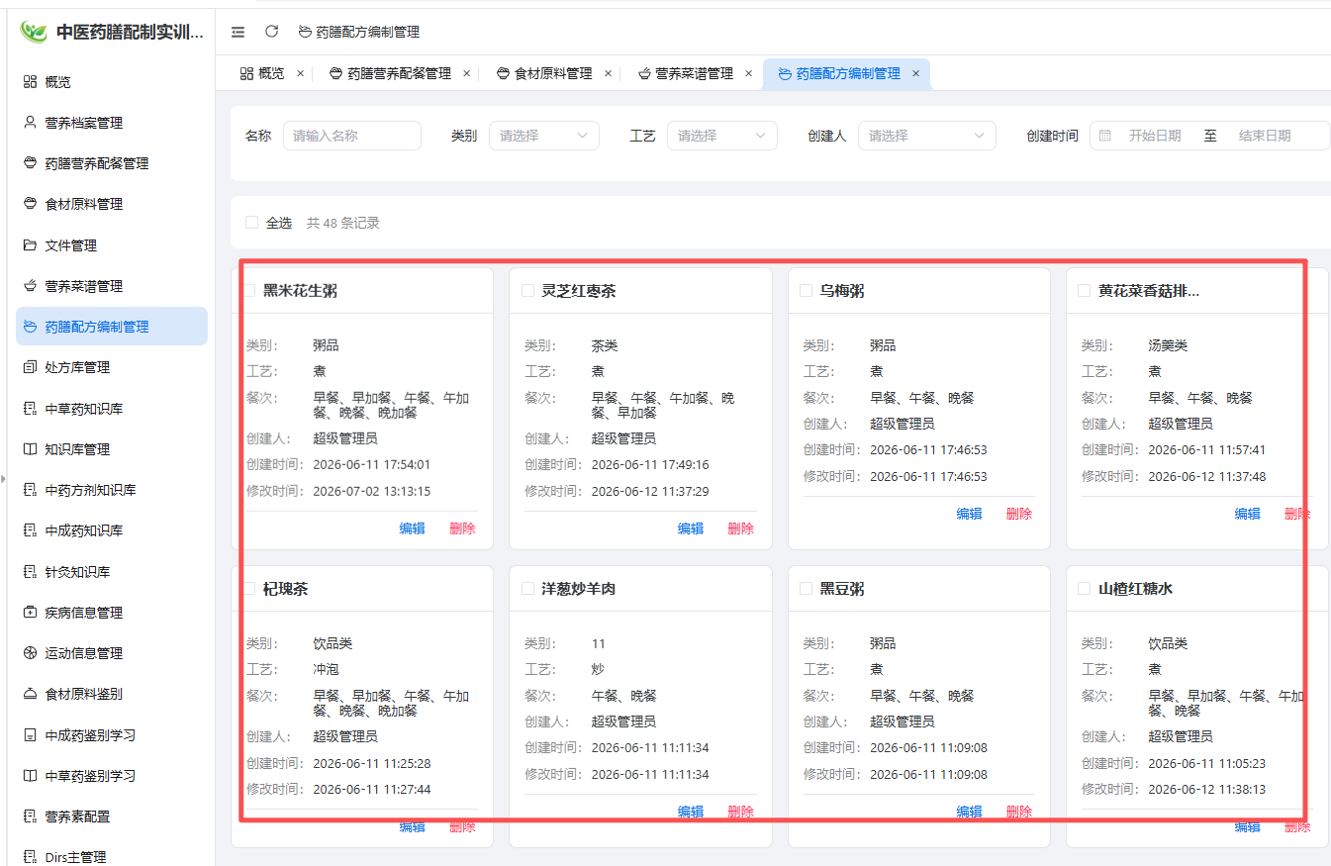Open the 创建人 dropdown filter

coord(927,136)
